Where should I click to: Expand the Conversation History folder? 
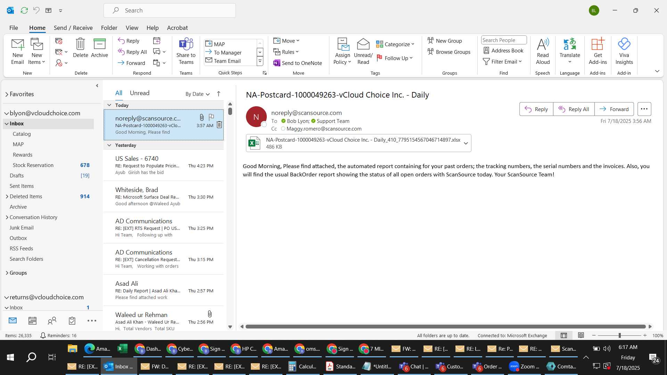pos(7,217)
